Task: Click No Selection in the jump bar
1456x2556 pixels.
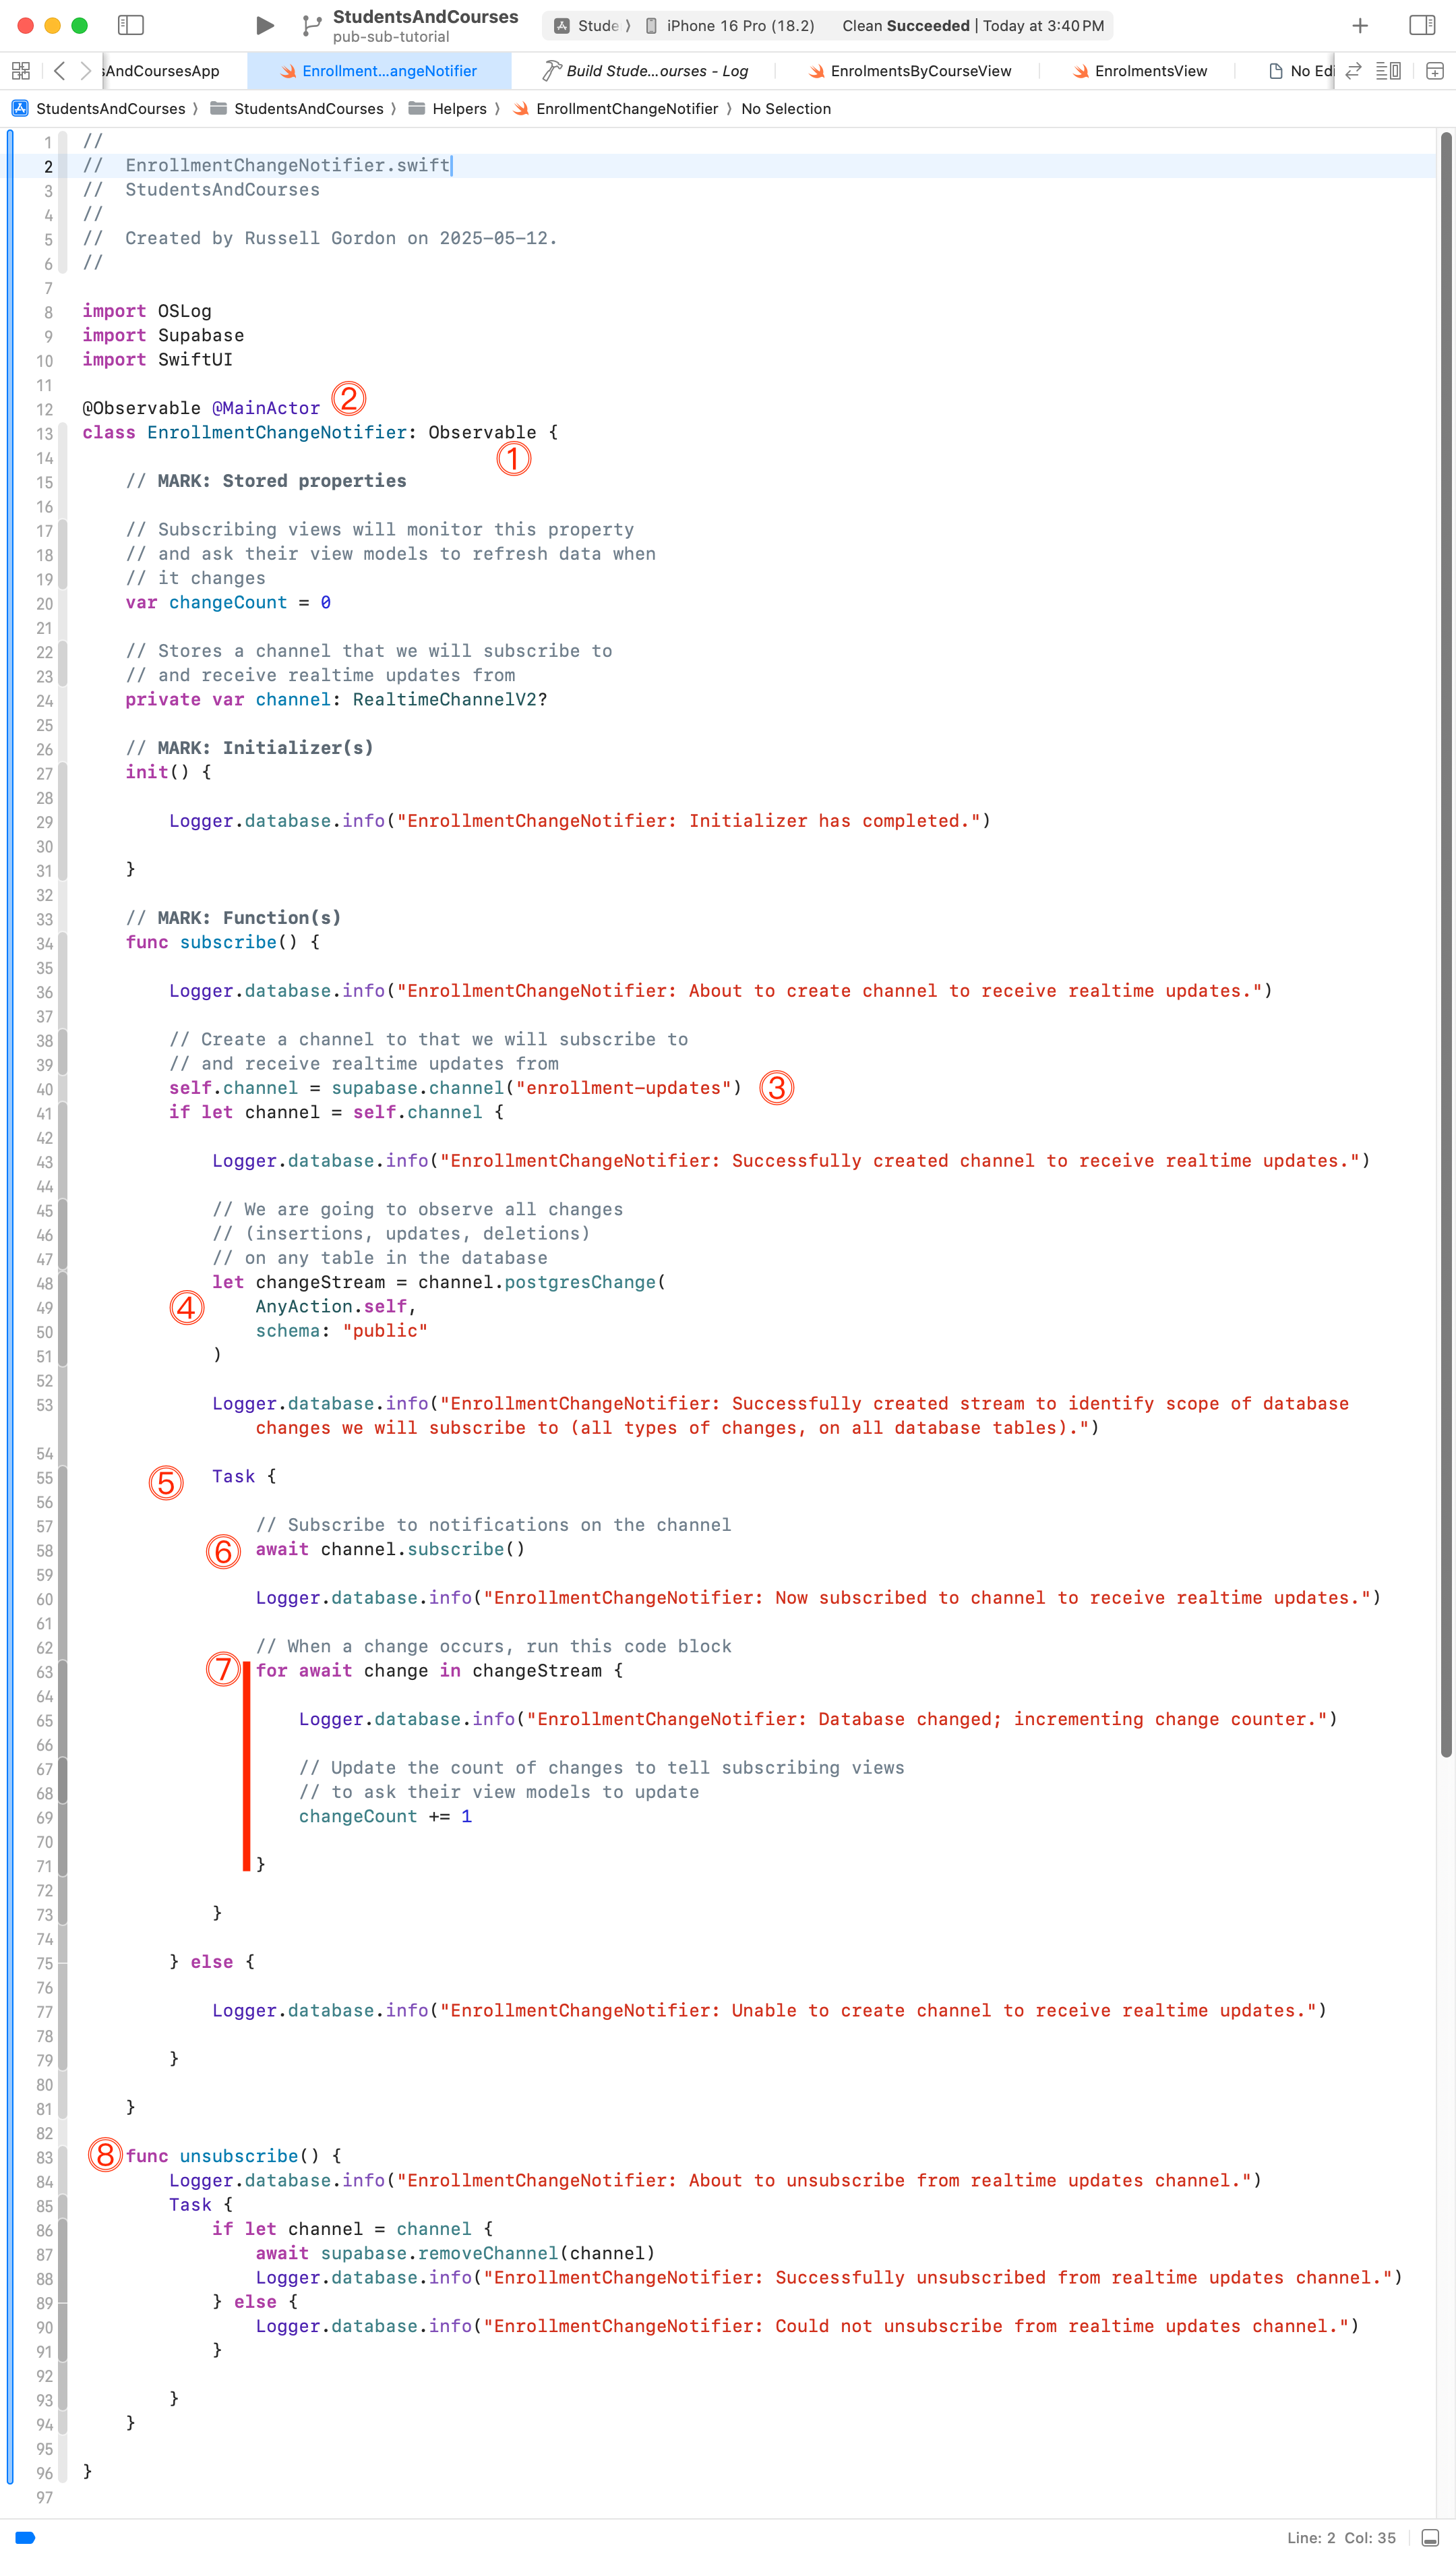Action: [x=785, y=109]
